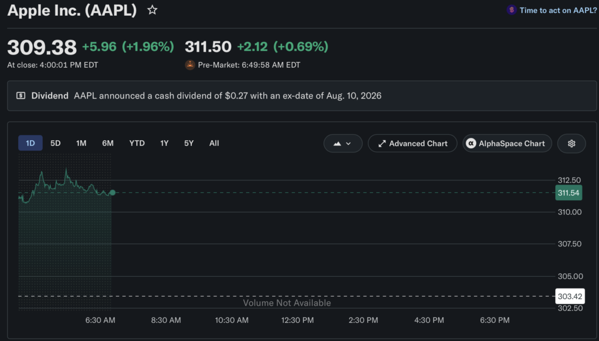Screen dimensions: 599x341
Task: Open the Advanced Chart
Action: coord(412,144)
